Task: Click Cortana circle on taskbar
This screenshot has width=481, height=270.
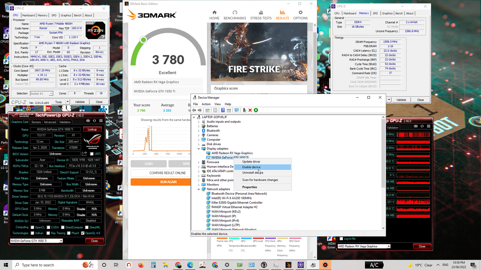Action: pos(104,265)
